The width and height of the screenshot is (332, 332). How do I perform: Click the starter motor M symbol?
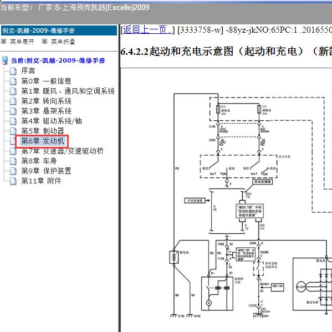(209, 303)
